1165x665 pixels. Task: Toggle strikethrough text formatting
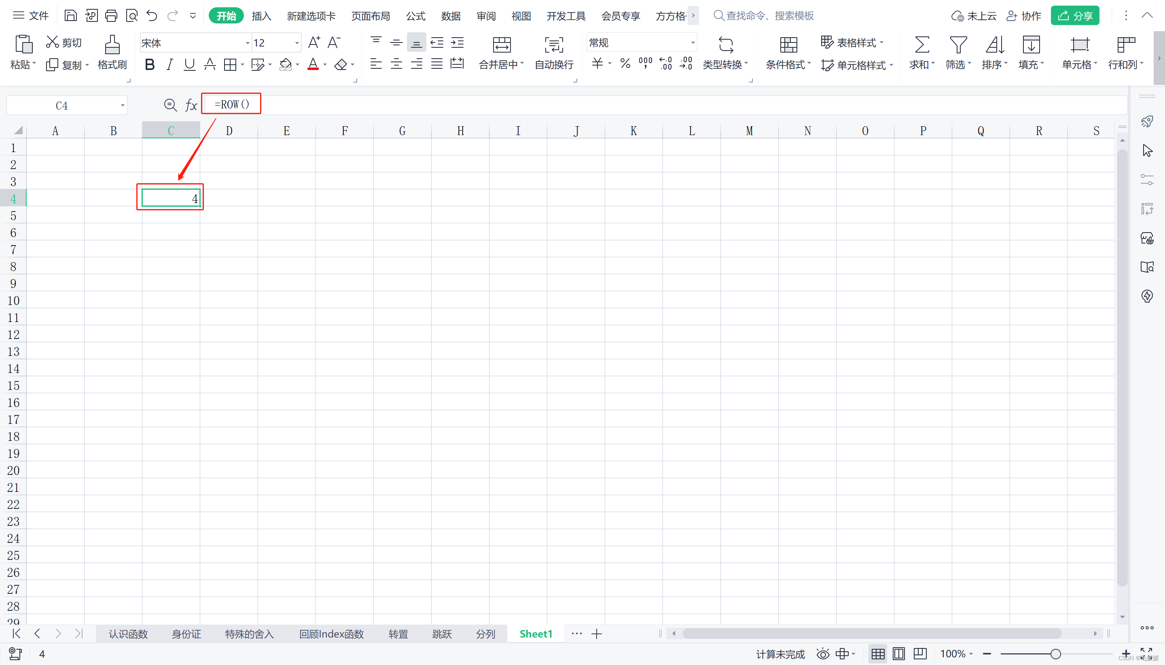[210, 65]
